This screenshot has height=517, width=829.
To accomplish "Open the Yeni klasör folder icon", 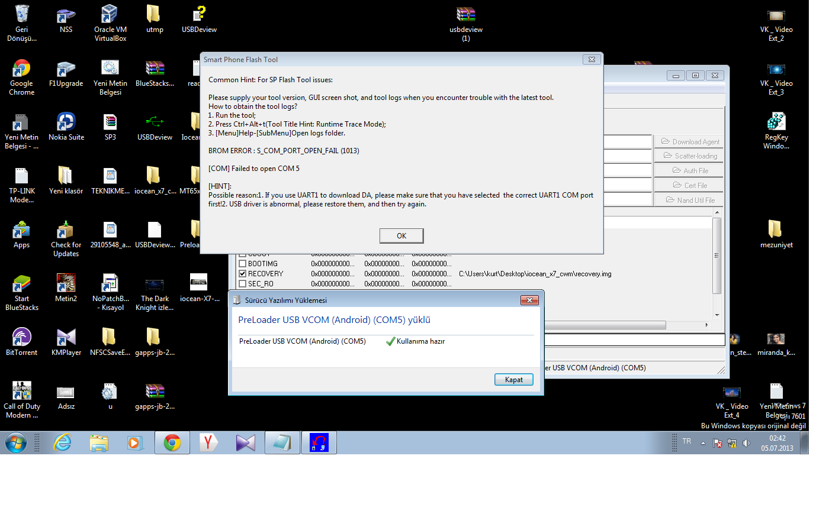I will [66, 180].
